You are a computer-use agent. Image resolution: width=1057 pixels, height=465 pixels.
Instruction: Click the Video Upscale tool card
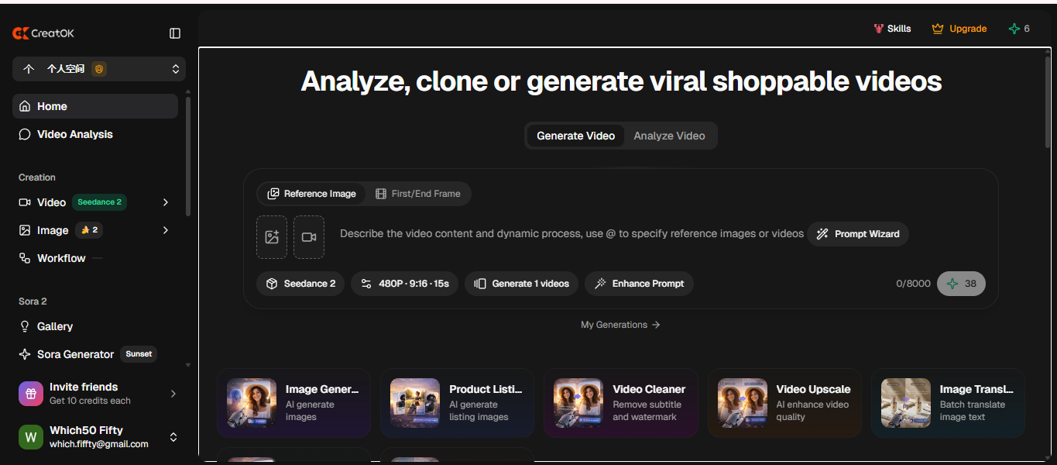tap(784, 403)
